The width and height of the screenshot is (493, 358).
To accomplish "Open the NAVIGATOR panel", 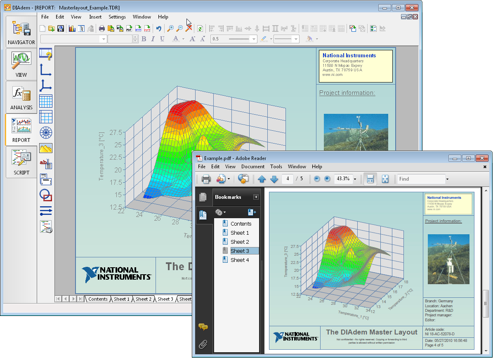I will (x=21, y=31).
